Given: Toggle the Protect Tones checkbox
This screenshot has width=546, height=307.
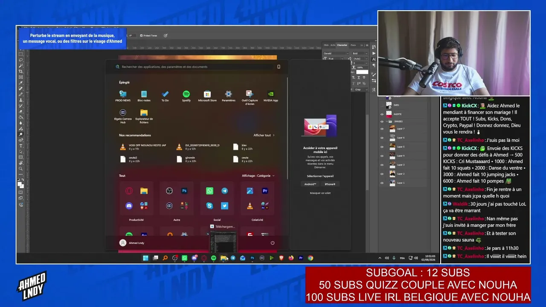Looking at the screenshot, I should tap(142, 35).
